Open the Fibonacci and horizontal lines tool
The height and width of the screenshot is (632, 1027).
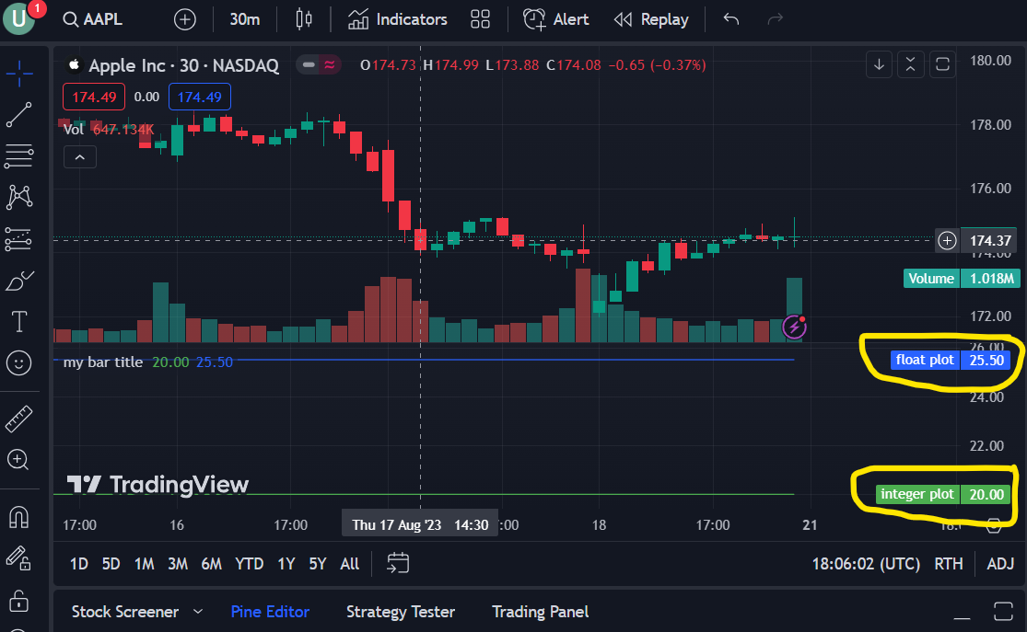19,155
